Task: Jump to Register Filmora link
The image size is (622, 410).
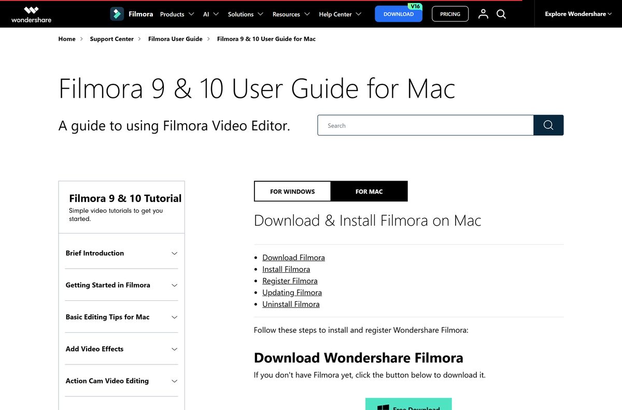Action: [290, 281]
